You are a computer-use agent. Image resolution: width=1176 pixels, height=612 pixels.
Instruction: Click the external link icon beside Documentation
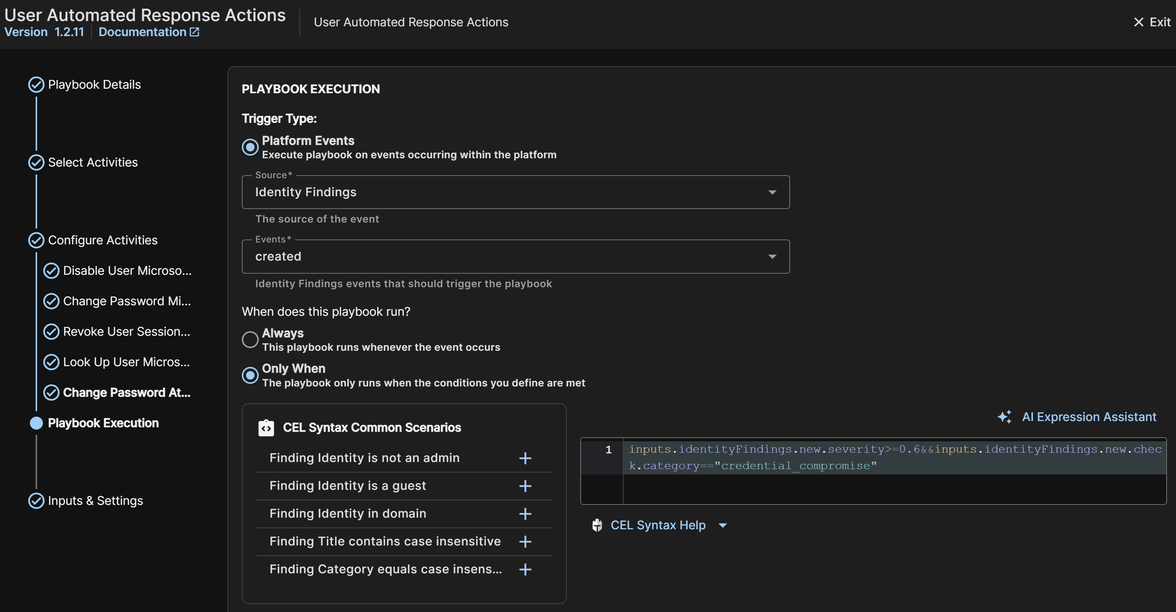tap(194, 32)
